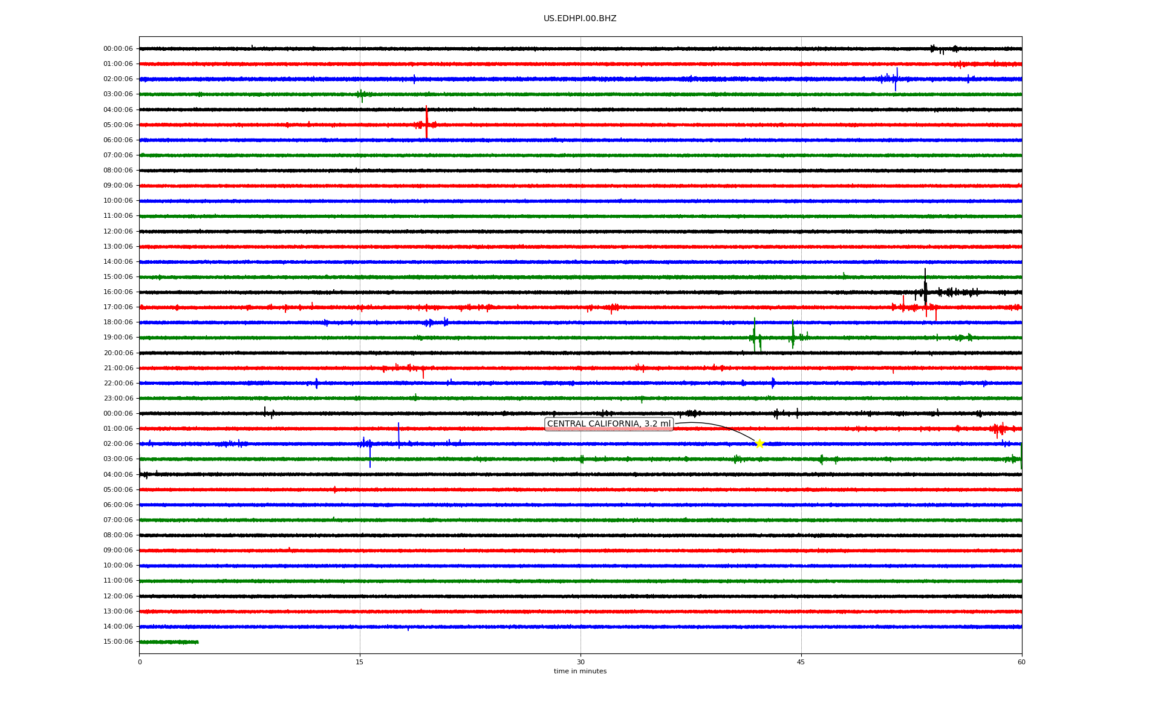Select the 15 minute tick label

[360, 662]
